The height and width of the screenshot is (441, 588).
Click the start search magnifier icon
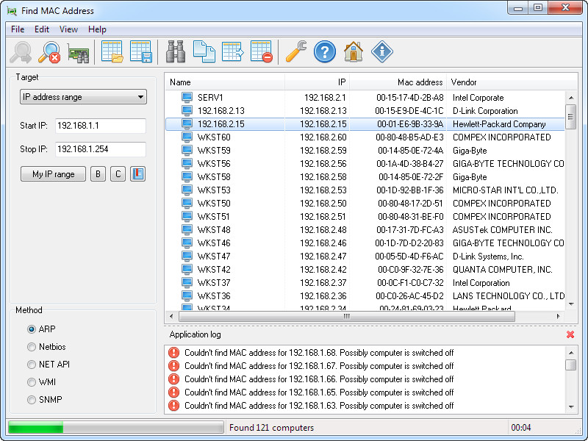[21, 51]
